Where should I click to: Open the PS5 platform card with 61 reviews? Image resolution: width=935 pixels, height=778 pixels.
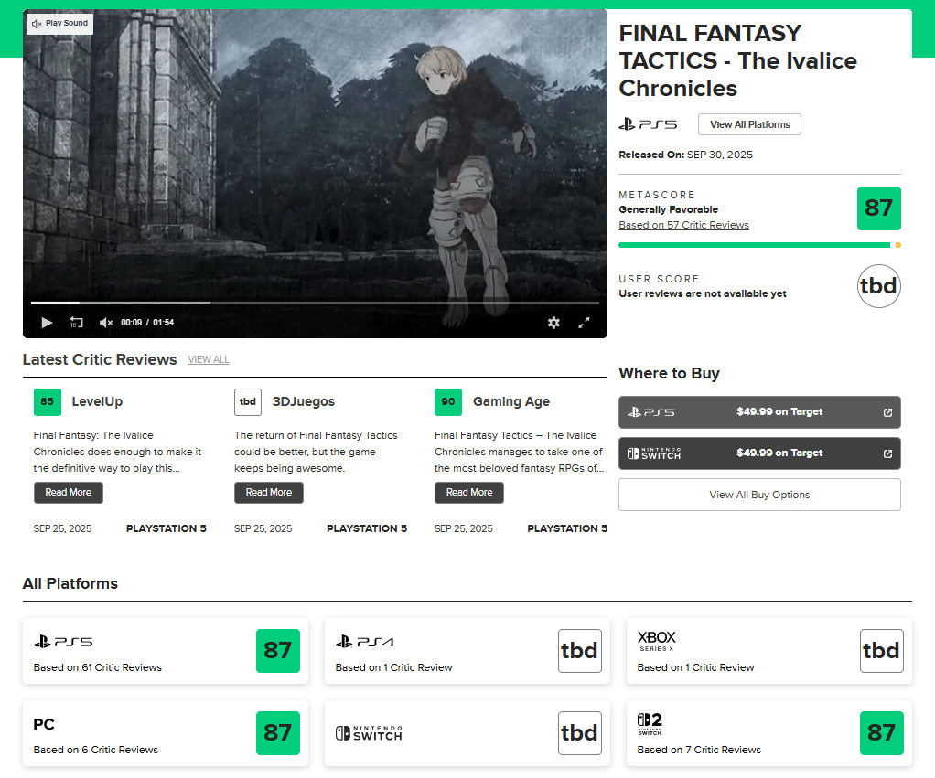pyautogui.click(x=166, y=651)
